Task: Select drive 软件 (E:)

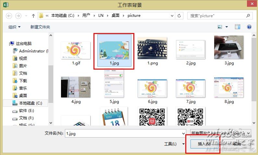Action: pyautogui.click(x=23, y=111)
